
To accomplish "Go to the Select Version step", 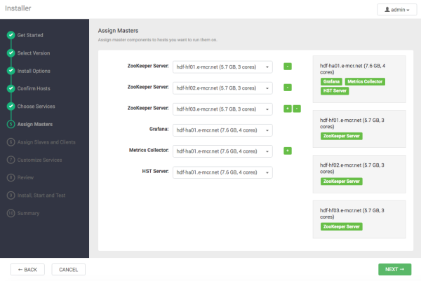I will [x=33, y=53].
